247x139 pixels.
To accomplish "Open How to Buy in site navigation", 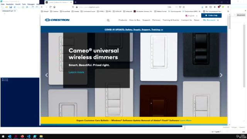I will click(x=135, y=20).
